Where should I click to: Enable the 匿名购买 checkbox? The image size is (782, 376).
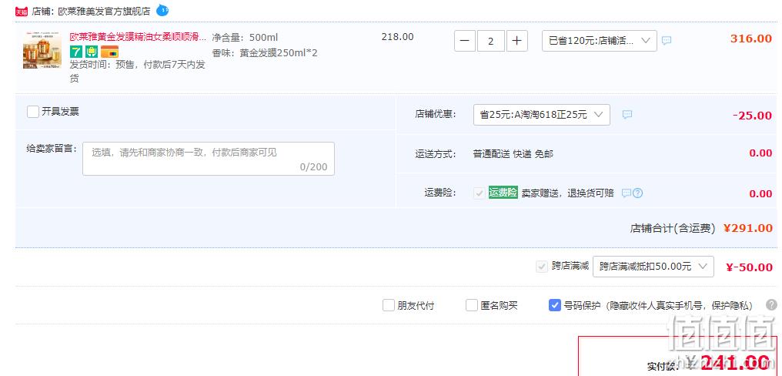tap(472, 305)
